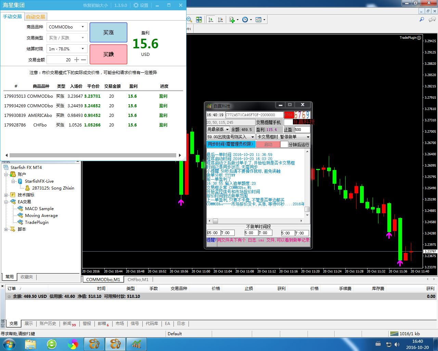
Task: Click the Starfish FX MT4 root icon
Action: 6,167
